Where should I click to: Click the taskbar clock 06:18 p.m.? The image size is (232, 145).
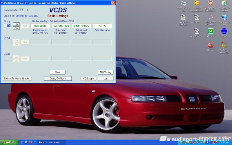[x=224, y=142]
